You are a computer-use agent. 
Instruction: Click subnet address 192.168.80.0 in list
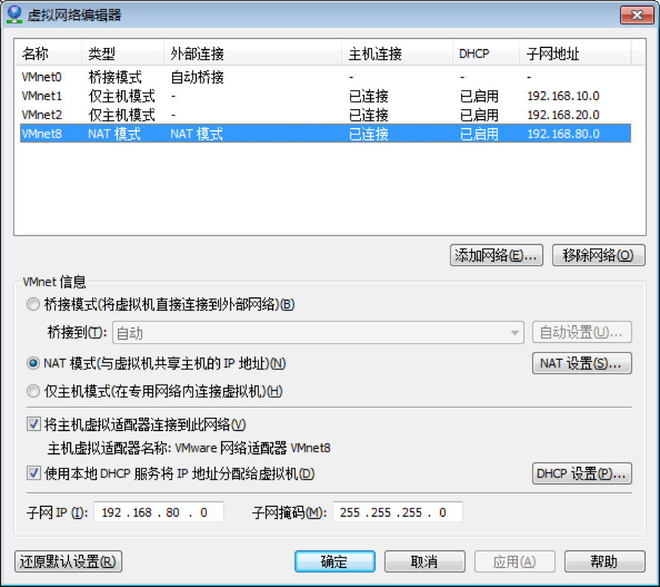pos(563,134)
